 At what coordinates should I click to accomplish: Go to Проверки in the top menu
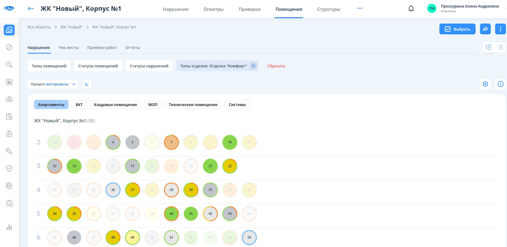249,9
